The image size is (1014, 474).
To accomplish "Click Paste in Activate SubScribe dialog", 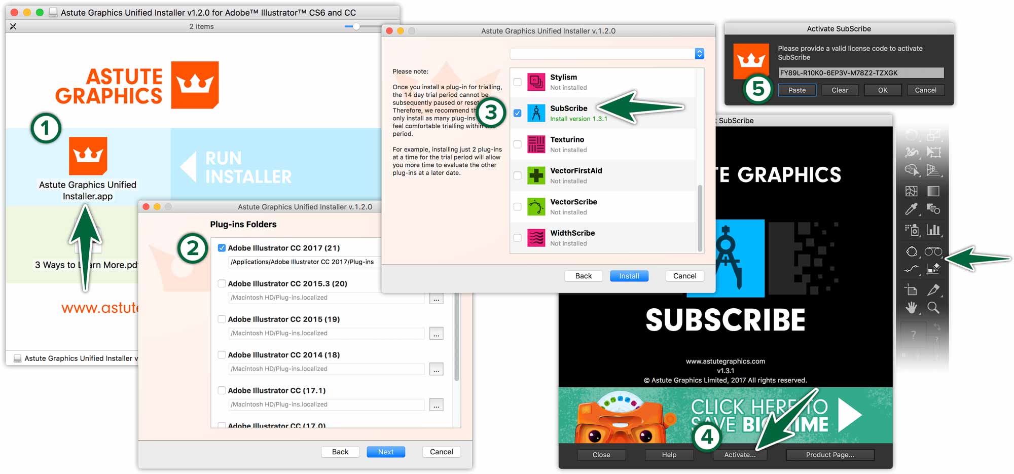I will point(797,90).
